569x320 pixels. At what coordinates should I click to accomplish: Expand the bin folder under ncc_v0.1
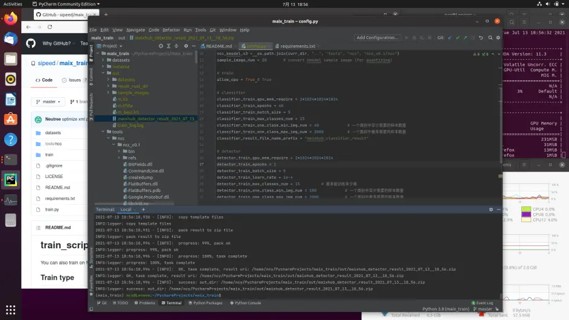[x=119, y=152]
